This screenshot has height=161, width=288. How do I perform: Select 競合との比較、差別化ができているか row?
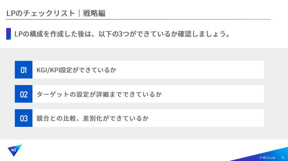point(139,118)
